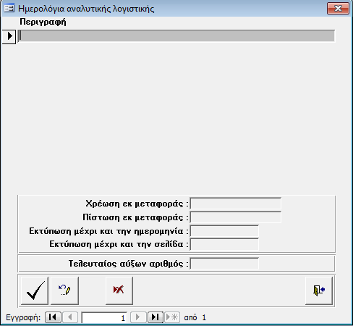The height and width of the screenshot is (326, 353).
Task: Focus the Χρέωση εκ μεταφοράς field
Action: click(x=236, y=204)
